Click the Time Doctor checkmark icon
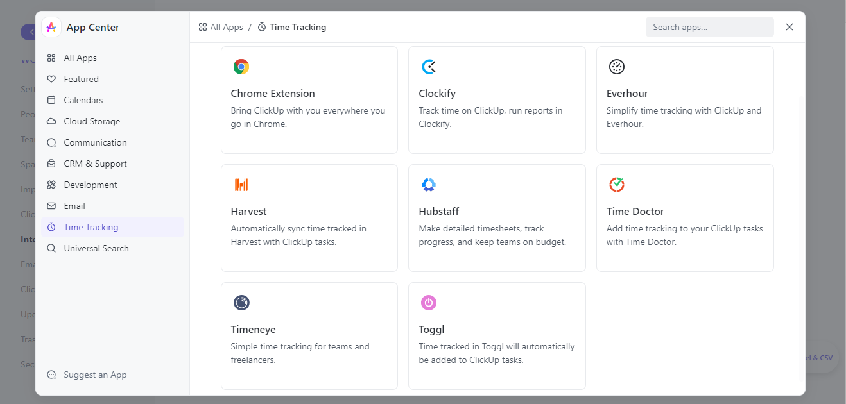 [617, 185]
